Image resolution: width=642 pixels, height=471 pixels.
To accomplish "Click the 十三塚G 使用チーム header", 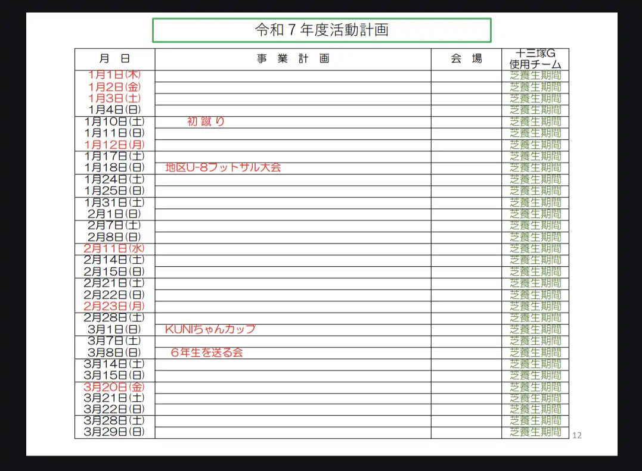I will click(535, 59).
